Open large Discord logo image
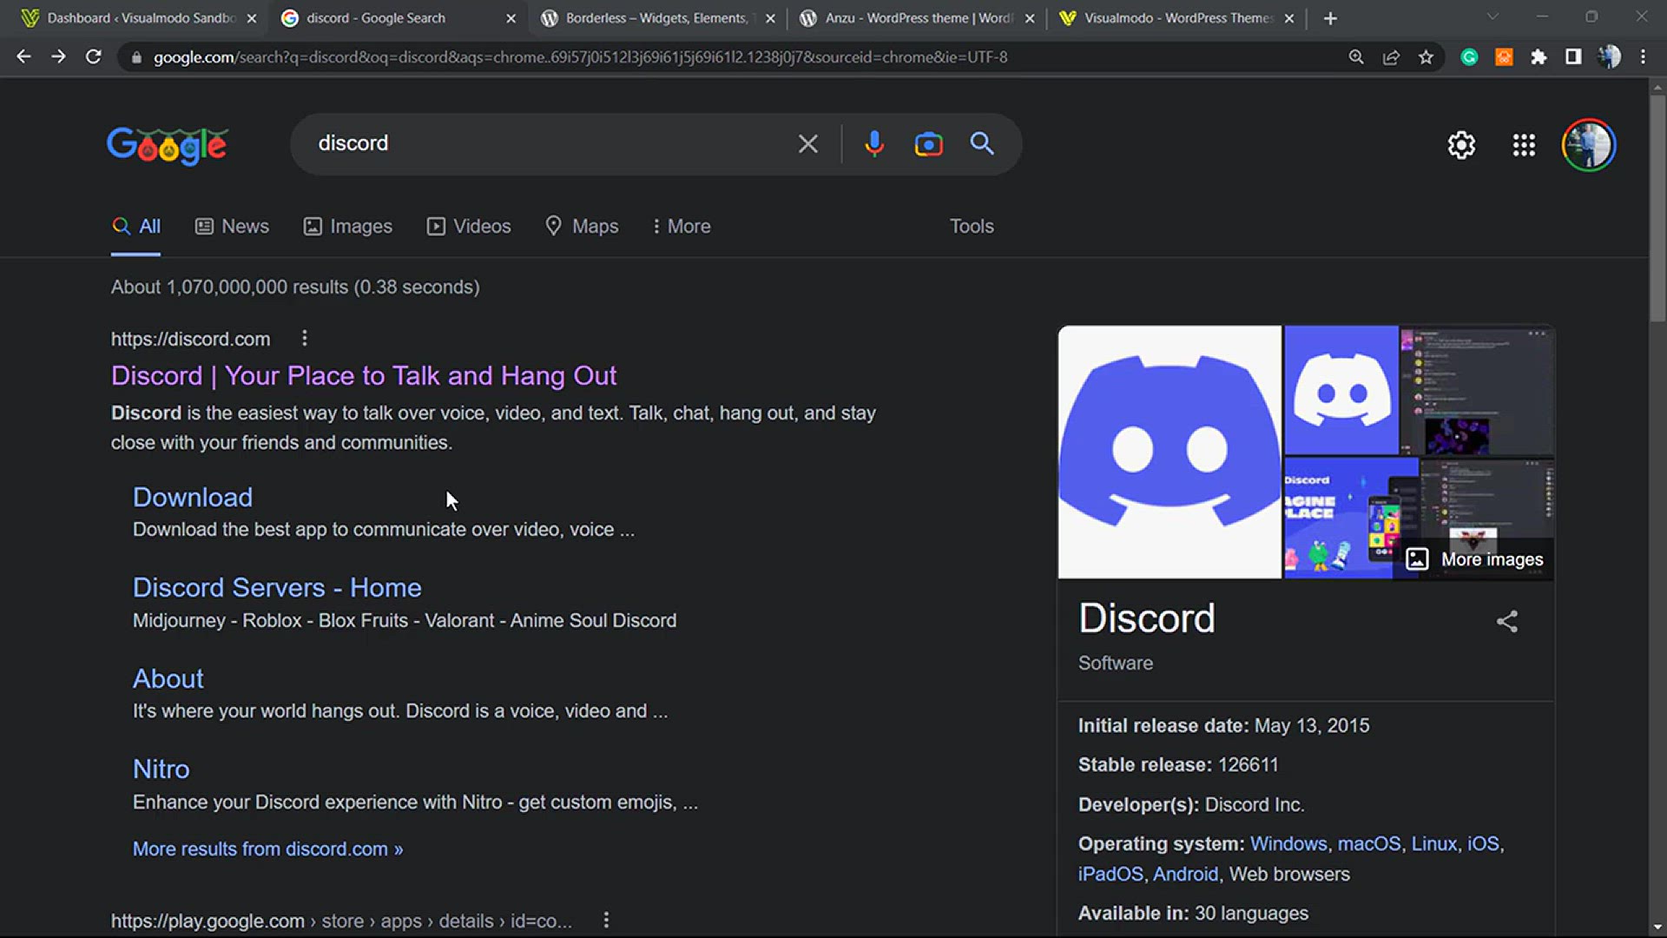The height and width of the screenshot is (938, 1667). point(1170,452)
